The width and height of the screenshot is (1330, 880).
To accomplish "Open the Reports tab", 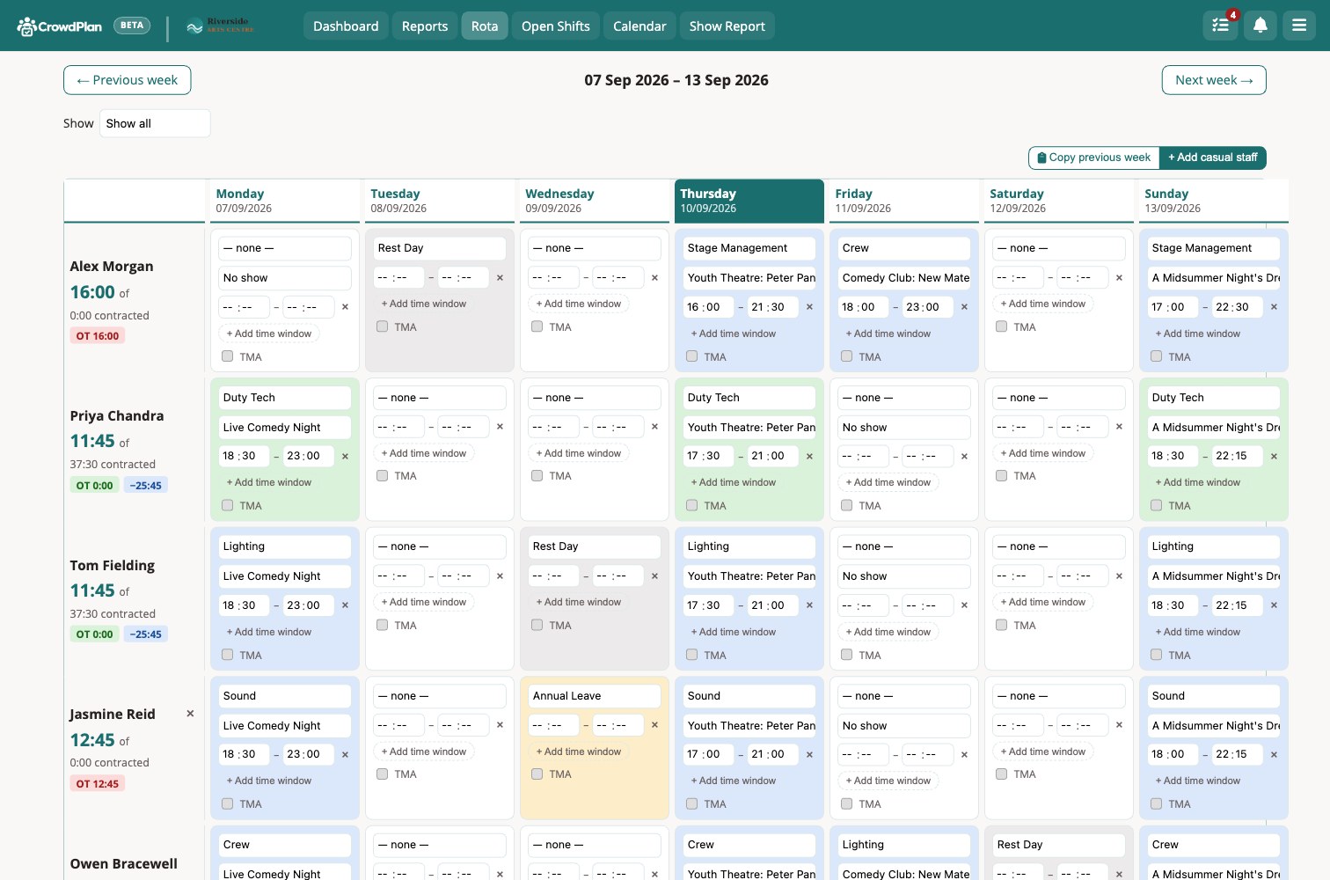I will coord(425,26).
